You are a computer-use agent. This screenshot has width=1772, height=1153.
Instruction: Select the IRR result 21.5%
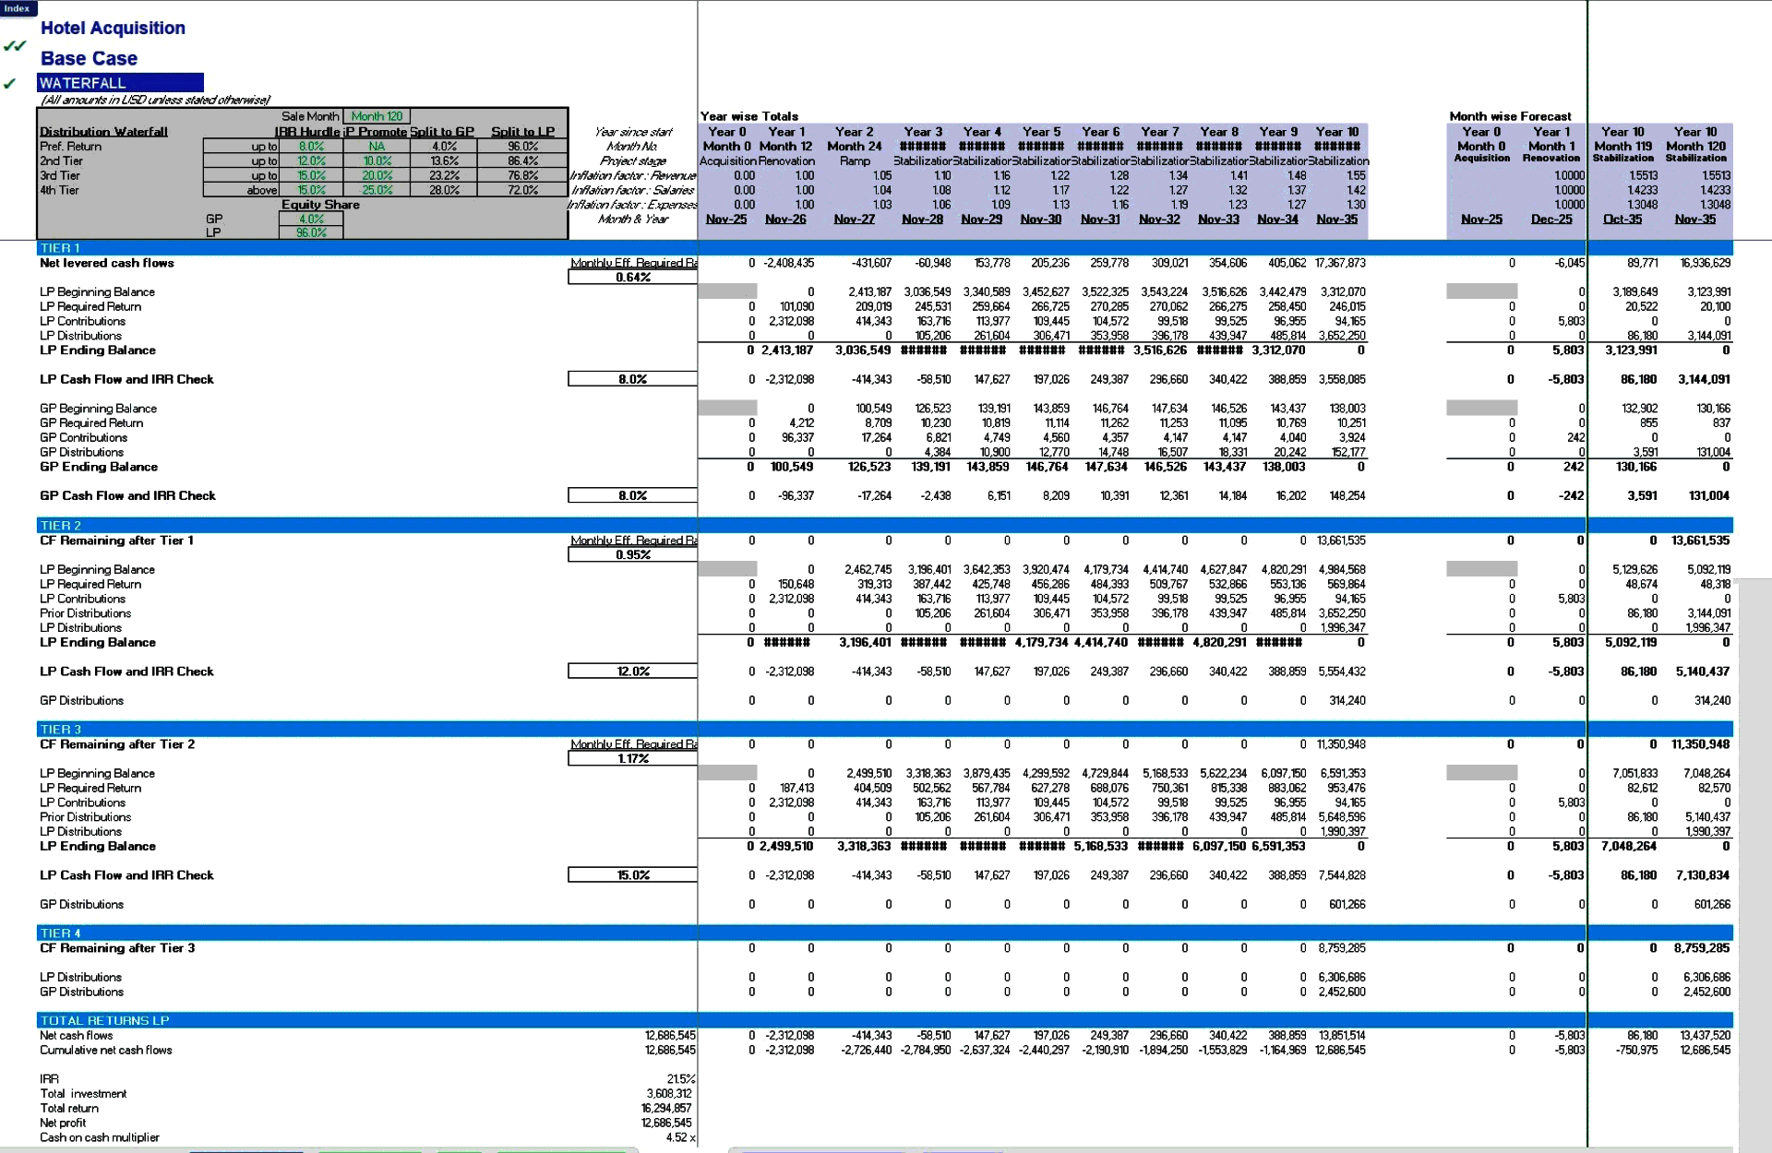click(x=681, y=1078)
